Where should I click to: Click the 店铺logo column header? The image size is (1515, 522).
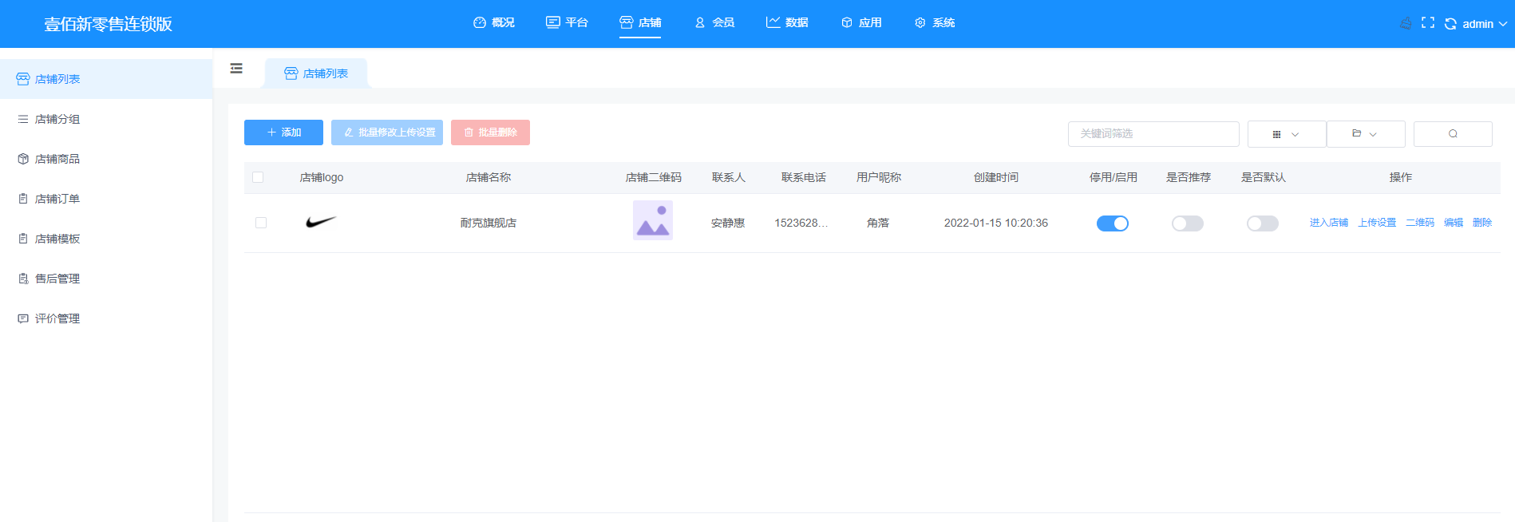[322, 178]
